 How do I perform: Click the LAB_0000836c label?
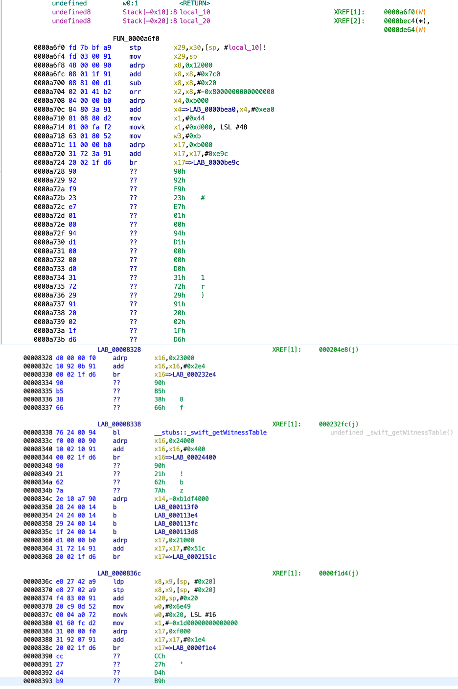[x=119, y=574]
